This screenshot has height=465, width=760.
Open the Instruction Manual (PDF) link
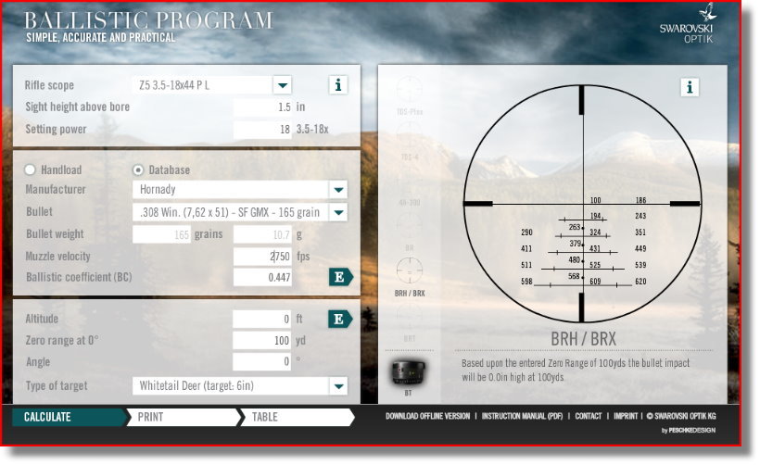[x=522, y=416]
